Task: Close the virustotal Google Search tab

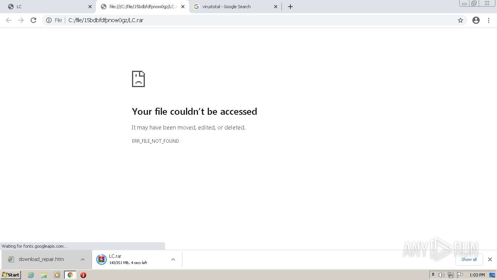Action: click(276, 7)
